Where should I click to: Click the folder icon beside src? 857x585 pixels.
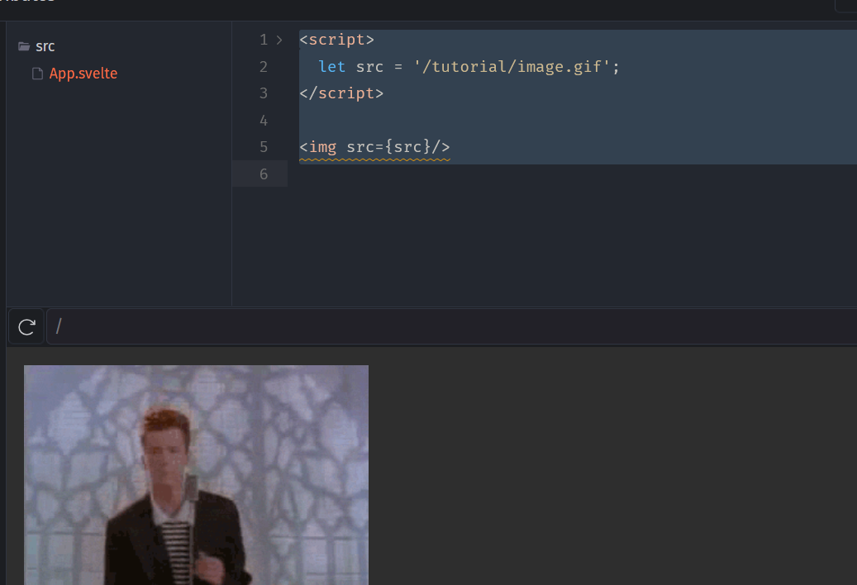point(24,47)
